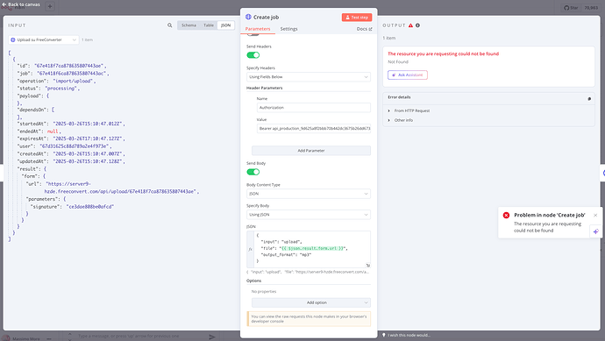This screenshot has height=341, width=605.
Task: Click the output info icon
Action: (x=417, y=25)
